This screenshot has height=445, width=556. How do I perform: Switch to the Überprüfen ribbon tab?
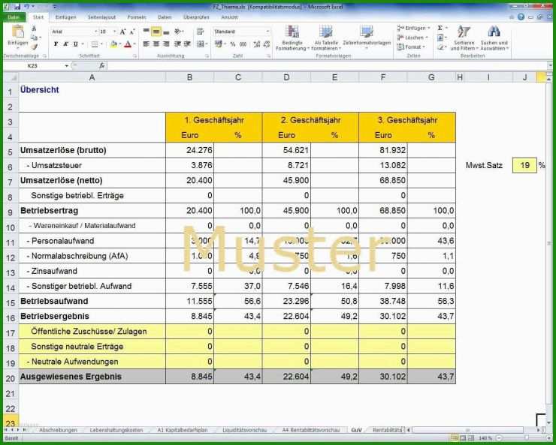[196, 17]
